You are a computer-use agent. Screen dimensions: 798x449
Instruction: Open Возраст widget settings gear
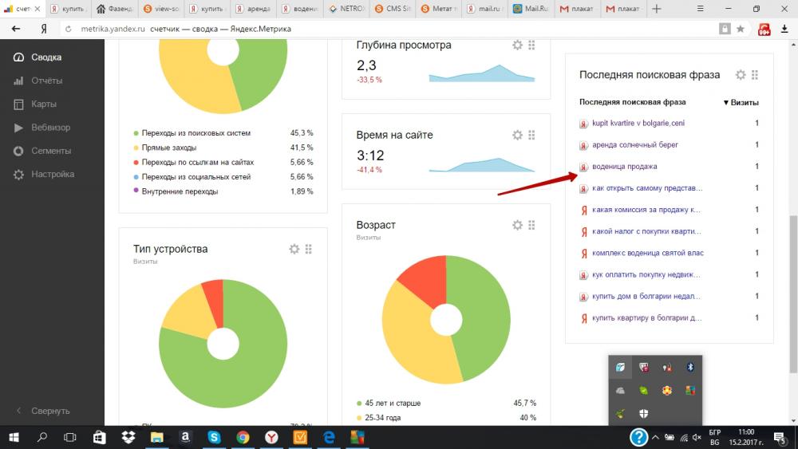point(517,225)
